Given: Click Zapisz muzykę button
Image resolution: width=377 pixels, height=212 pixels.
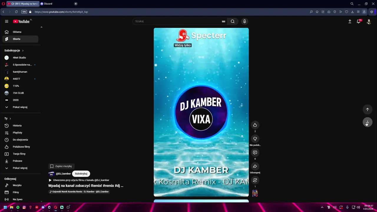Looking at the screenshot, I should [x=61, y=166].
